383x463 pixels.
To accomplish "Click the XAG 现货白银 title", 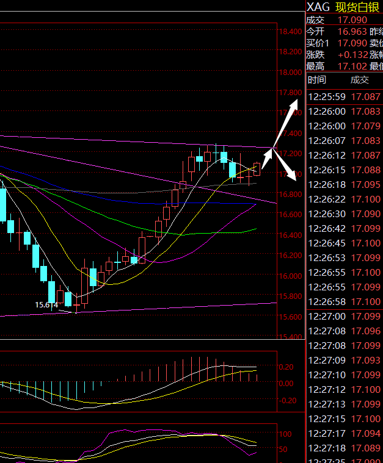I will 343,7.
